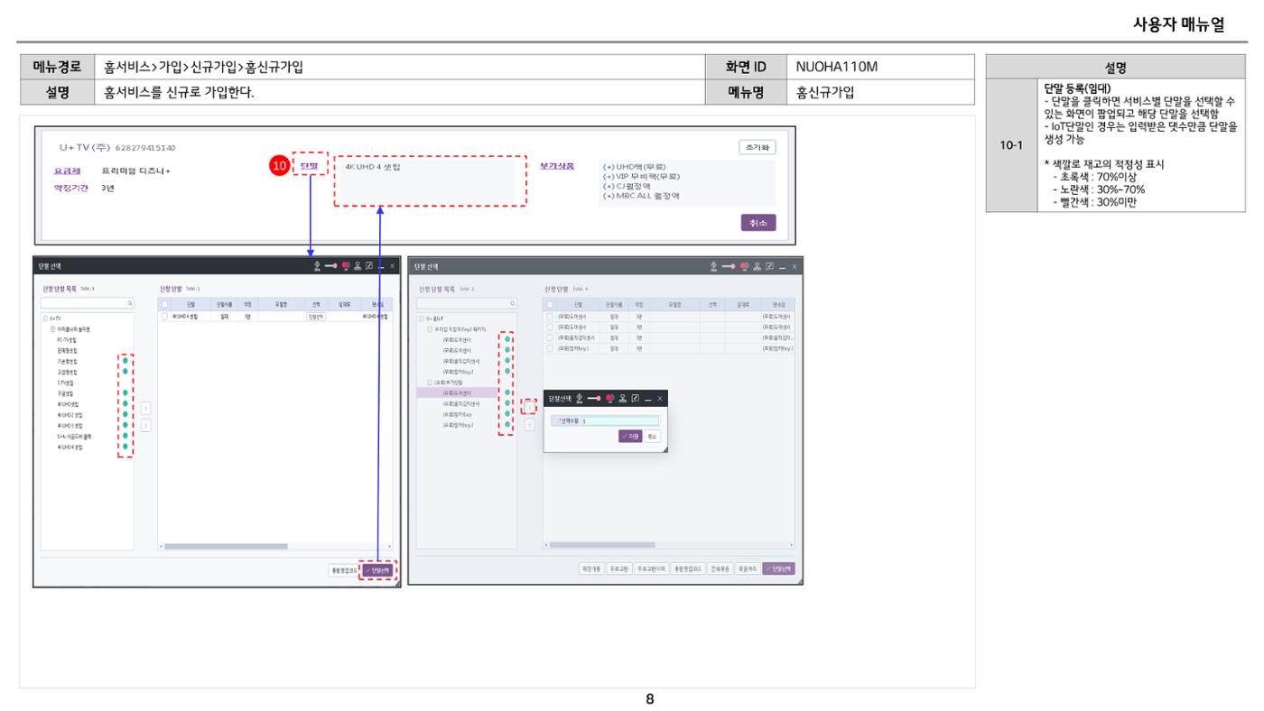Open the 단말 link in U+TV panel

pyautogui.click(x=309, y=166)
